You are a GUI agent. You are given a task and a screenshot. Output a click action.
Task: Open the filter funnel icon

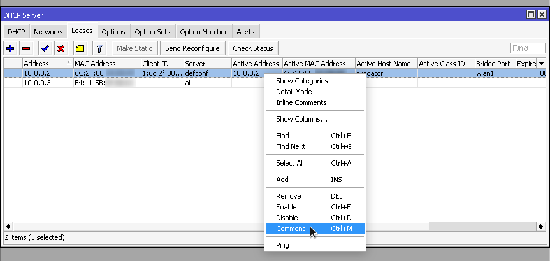point(99,48)
